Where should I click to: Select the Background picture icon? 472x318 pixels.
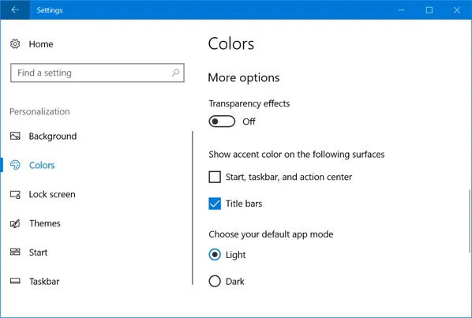tap(15, 136)
